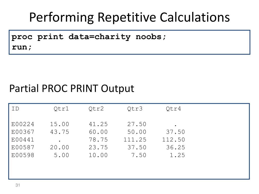Click the proc print code line
Image resolution: width=259 pixels, height=194 pixels.
(89, 37)
